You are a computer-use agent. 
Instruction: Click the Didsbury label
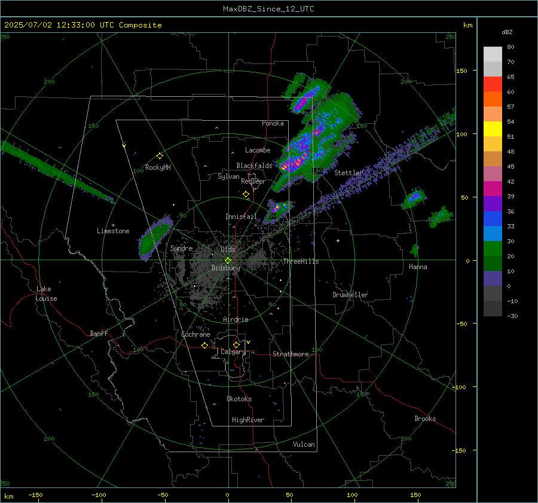tap(225, 268)
